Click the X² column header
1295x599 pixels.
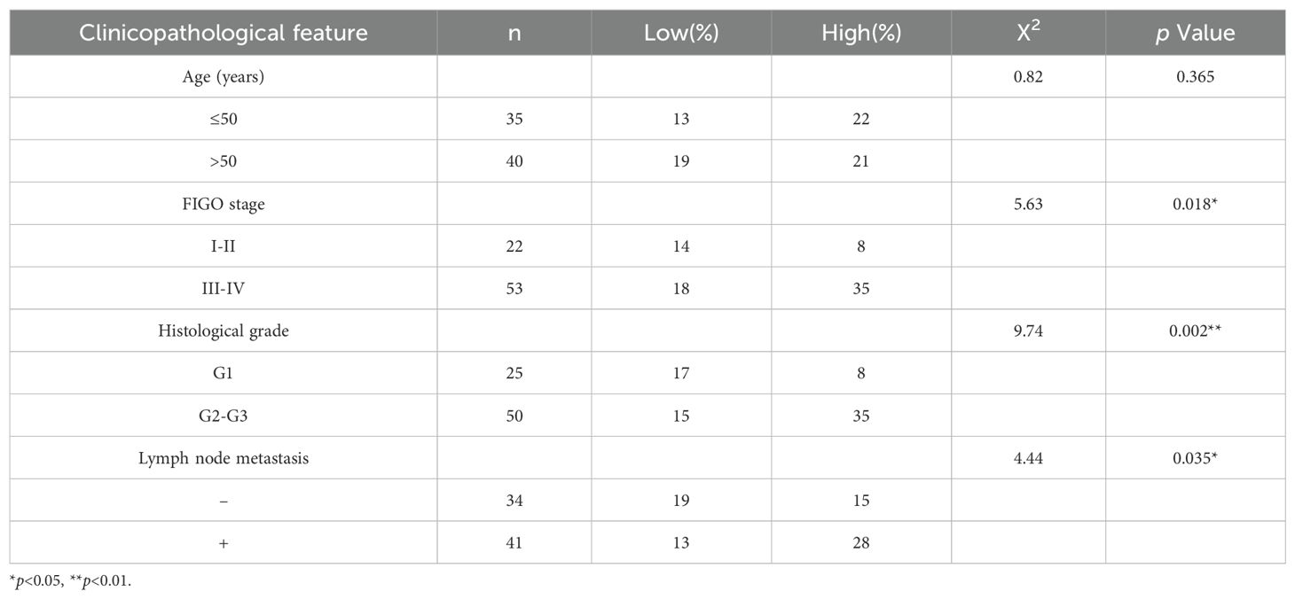pyautogui.click(x=1029, y=32)
